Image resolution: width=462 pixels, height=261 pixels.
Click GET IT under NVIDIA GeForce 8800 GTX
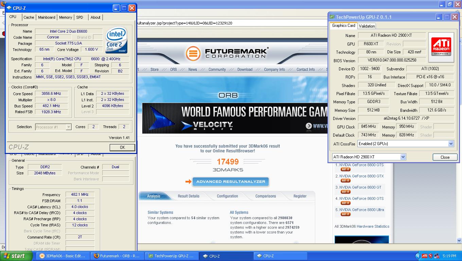point(345,180)
